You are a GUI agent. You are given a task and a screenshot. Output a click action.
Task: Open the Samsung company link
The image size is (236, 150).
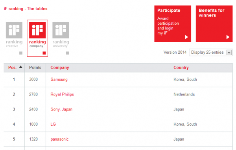59,80
